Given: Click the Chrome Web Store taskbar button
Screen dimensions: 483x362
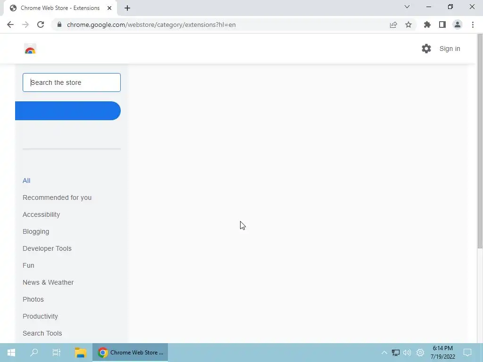Looking at the screenshot, I should click(x=130, y=353).
